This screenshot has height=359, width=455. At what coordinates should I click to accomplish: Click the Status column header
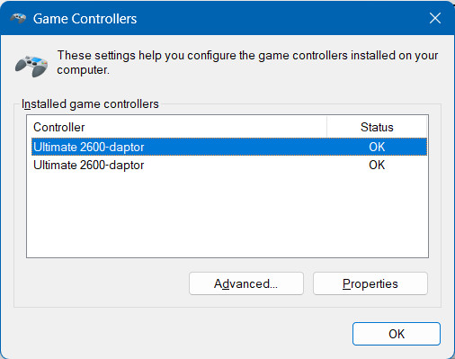click(377, 127)
